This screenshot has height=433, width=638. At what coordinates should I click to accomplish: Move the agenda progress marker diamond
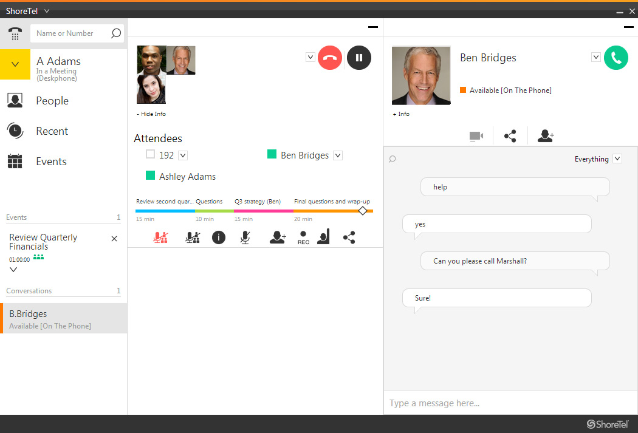tap(363, 211)
